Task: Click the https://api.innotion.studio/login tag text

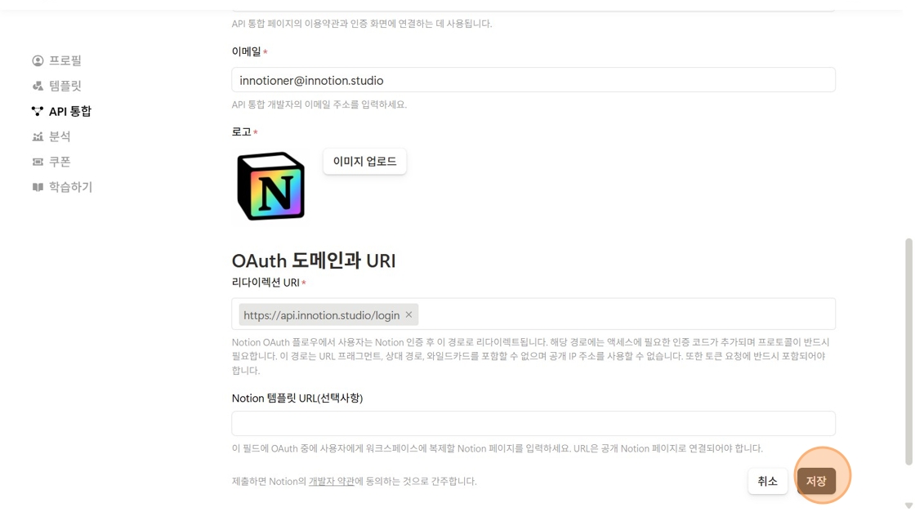Action: tap(322, 315)
